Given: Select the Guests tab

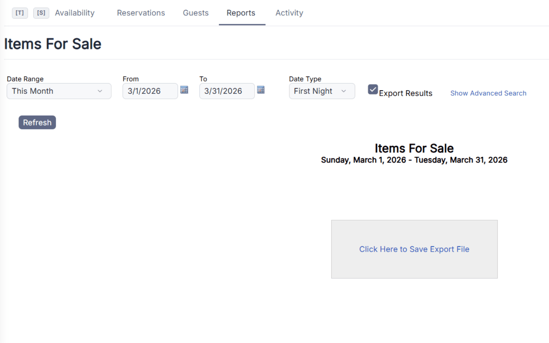Looking at the screenshot, I should click(x=195, y=13).
